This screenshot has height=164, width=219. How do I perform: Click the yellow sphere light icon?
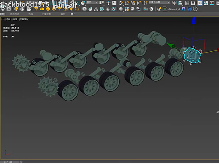click(x=48, y=9)
